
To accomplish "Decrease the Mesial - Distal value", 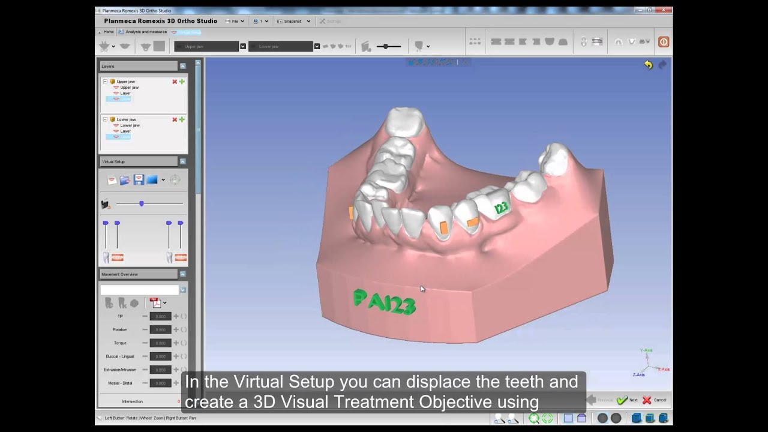I will 145,383.
